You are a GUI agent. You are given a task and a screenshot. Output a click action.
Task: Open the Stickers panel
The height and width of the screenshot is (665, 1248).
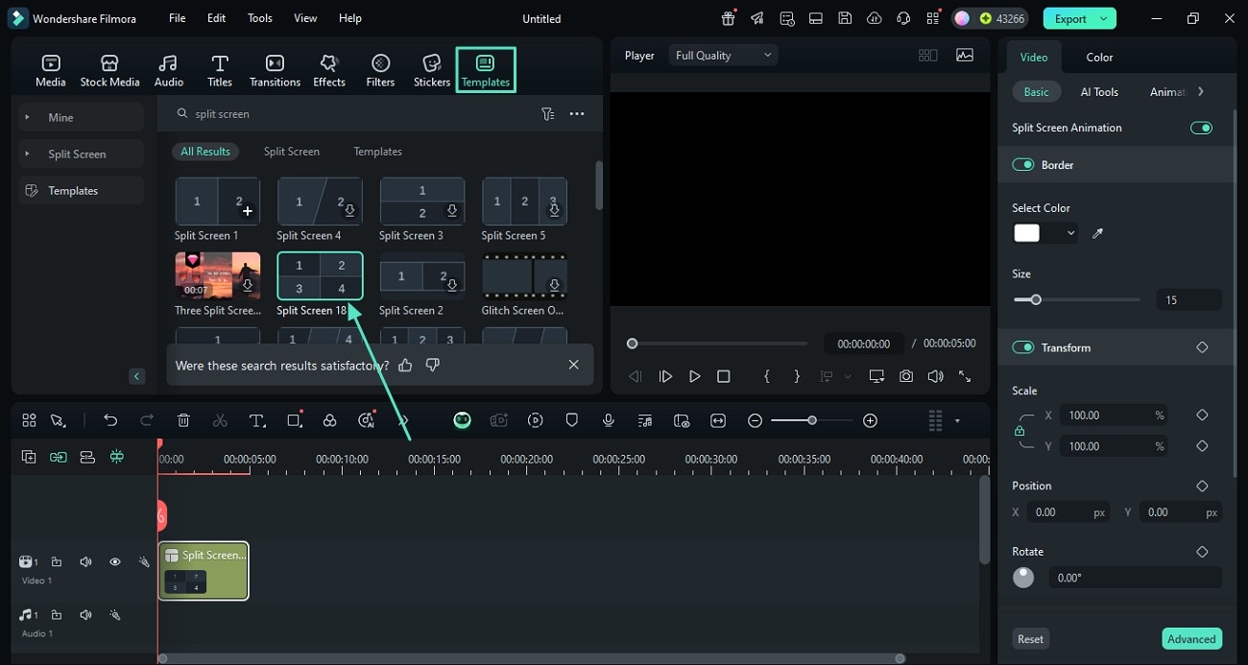(x=431, y=70)
